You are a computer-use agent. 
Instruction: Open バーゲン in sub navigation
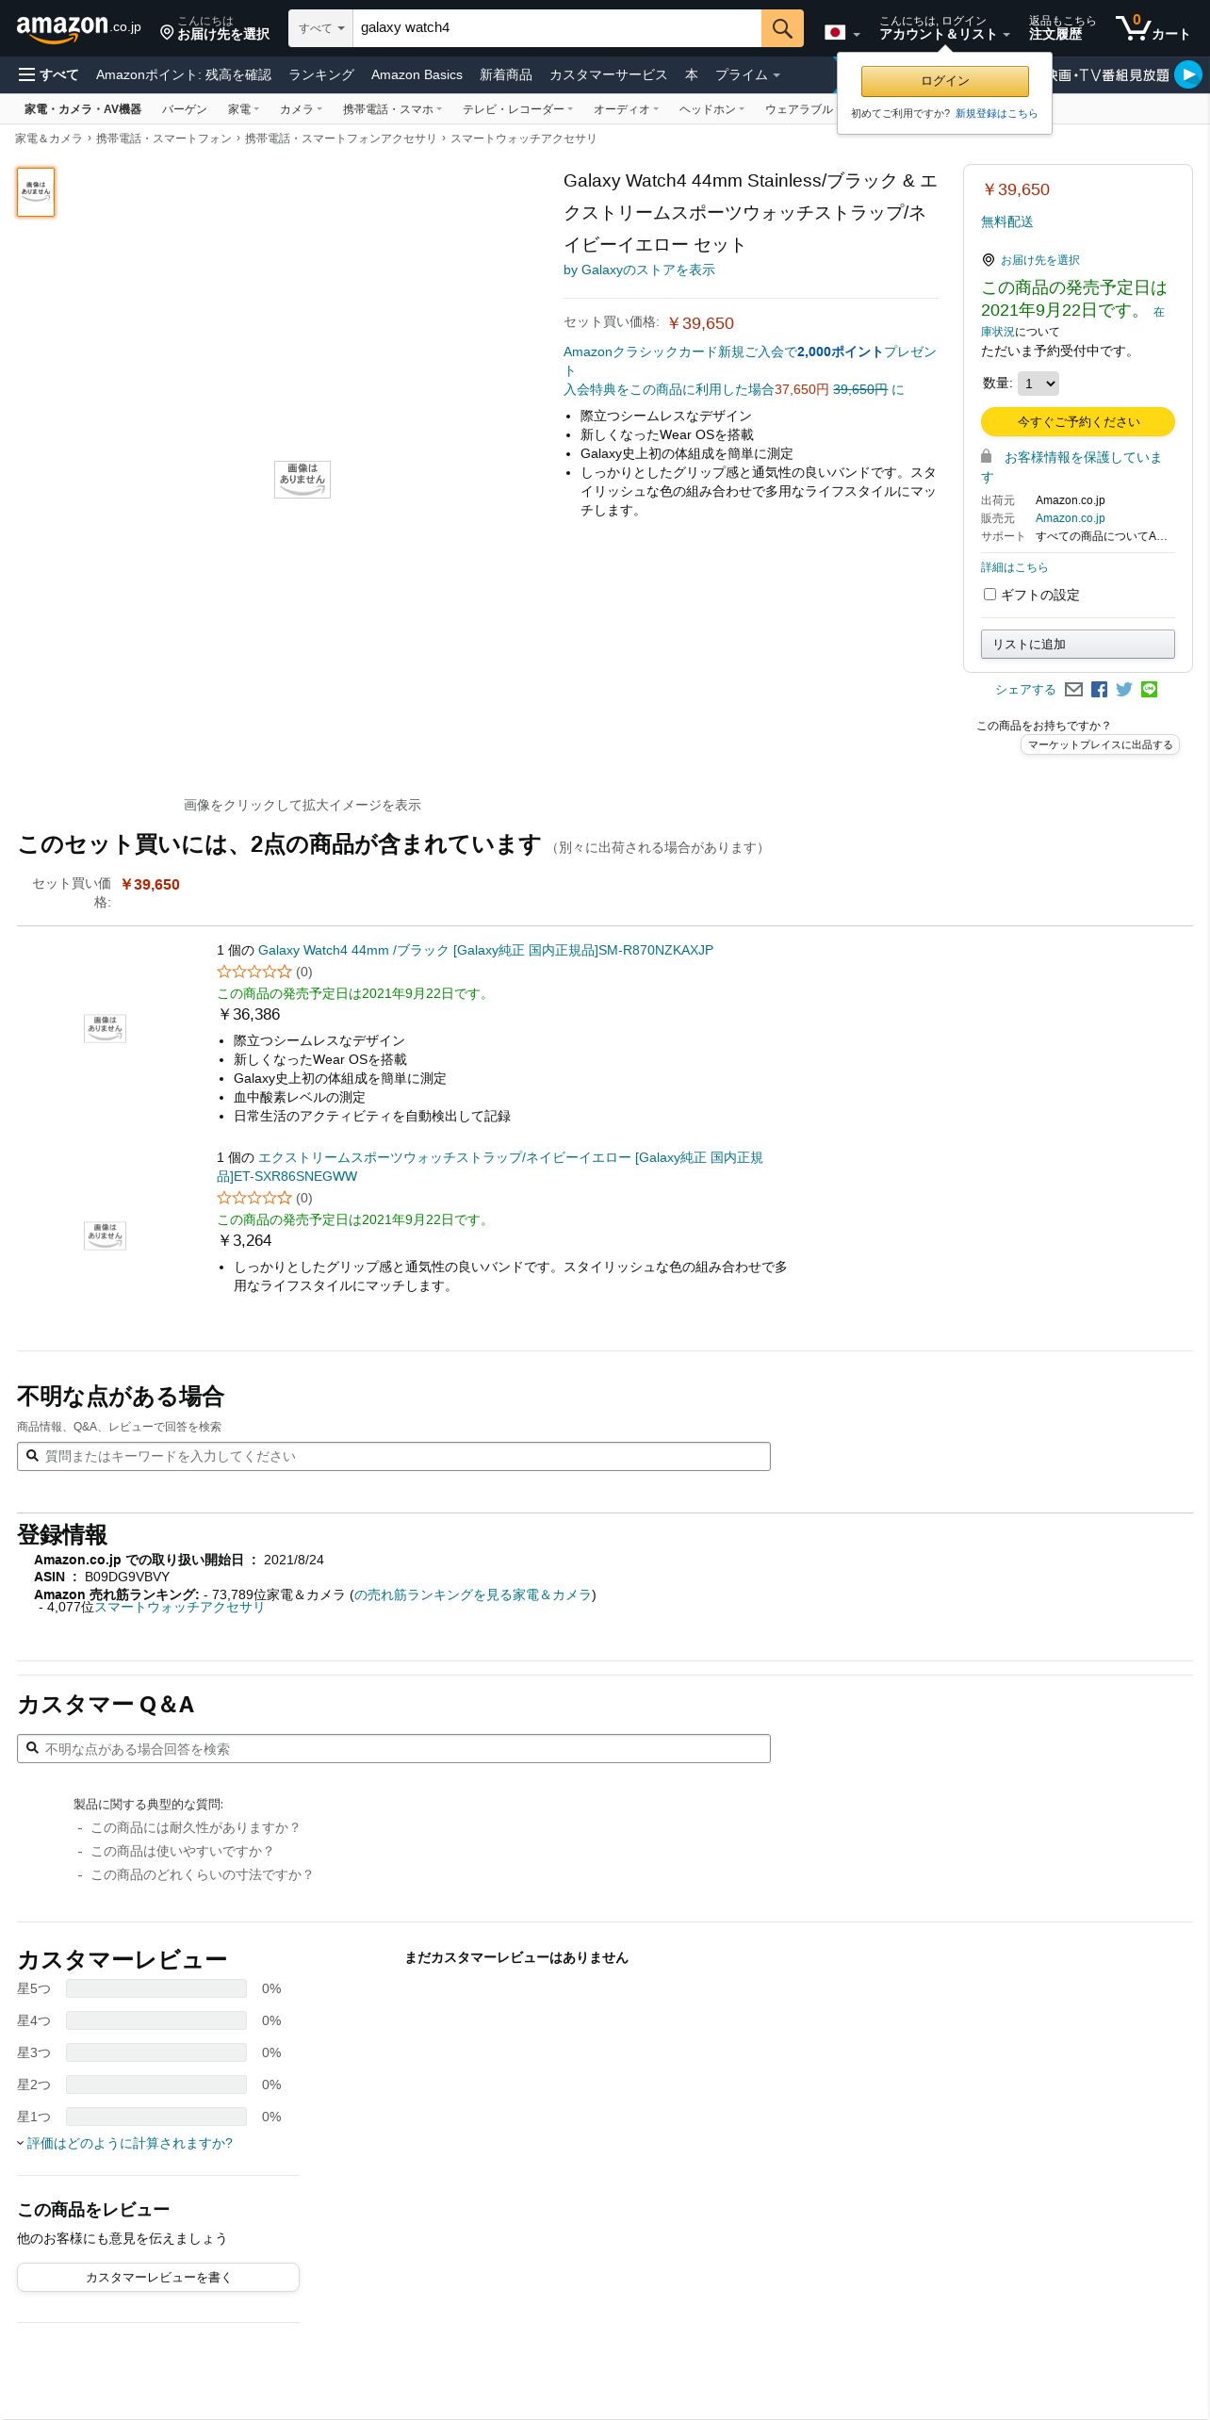[x=184, y=109]
